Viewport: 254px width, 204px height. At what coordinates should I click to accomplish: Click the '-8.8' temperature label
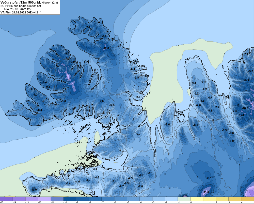(x=231, y=133)
